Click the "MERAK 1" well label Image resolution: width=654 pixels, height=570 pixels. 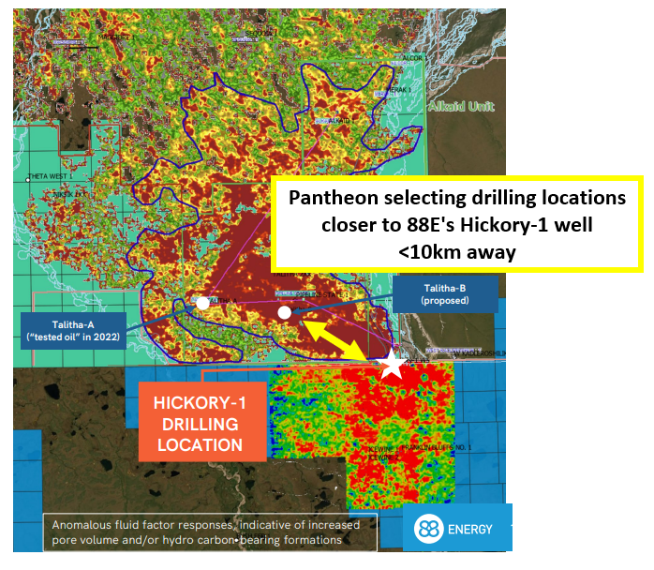pos(399,90)
